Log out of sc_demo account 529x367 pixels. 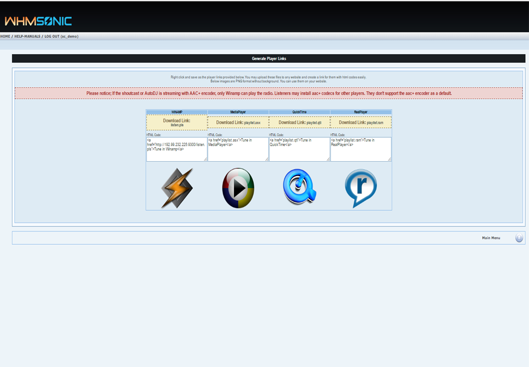[62, 36]
